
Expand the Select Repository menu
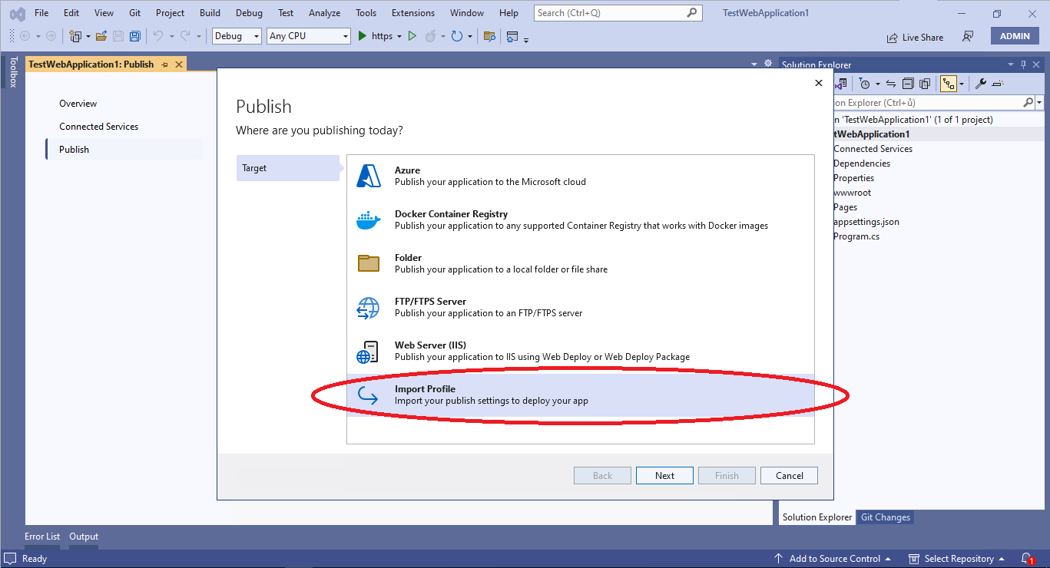pyautogui.click(x=956, y=558)
